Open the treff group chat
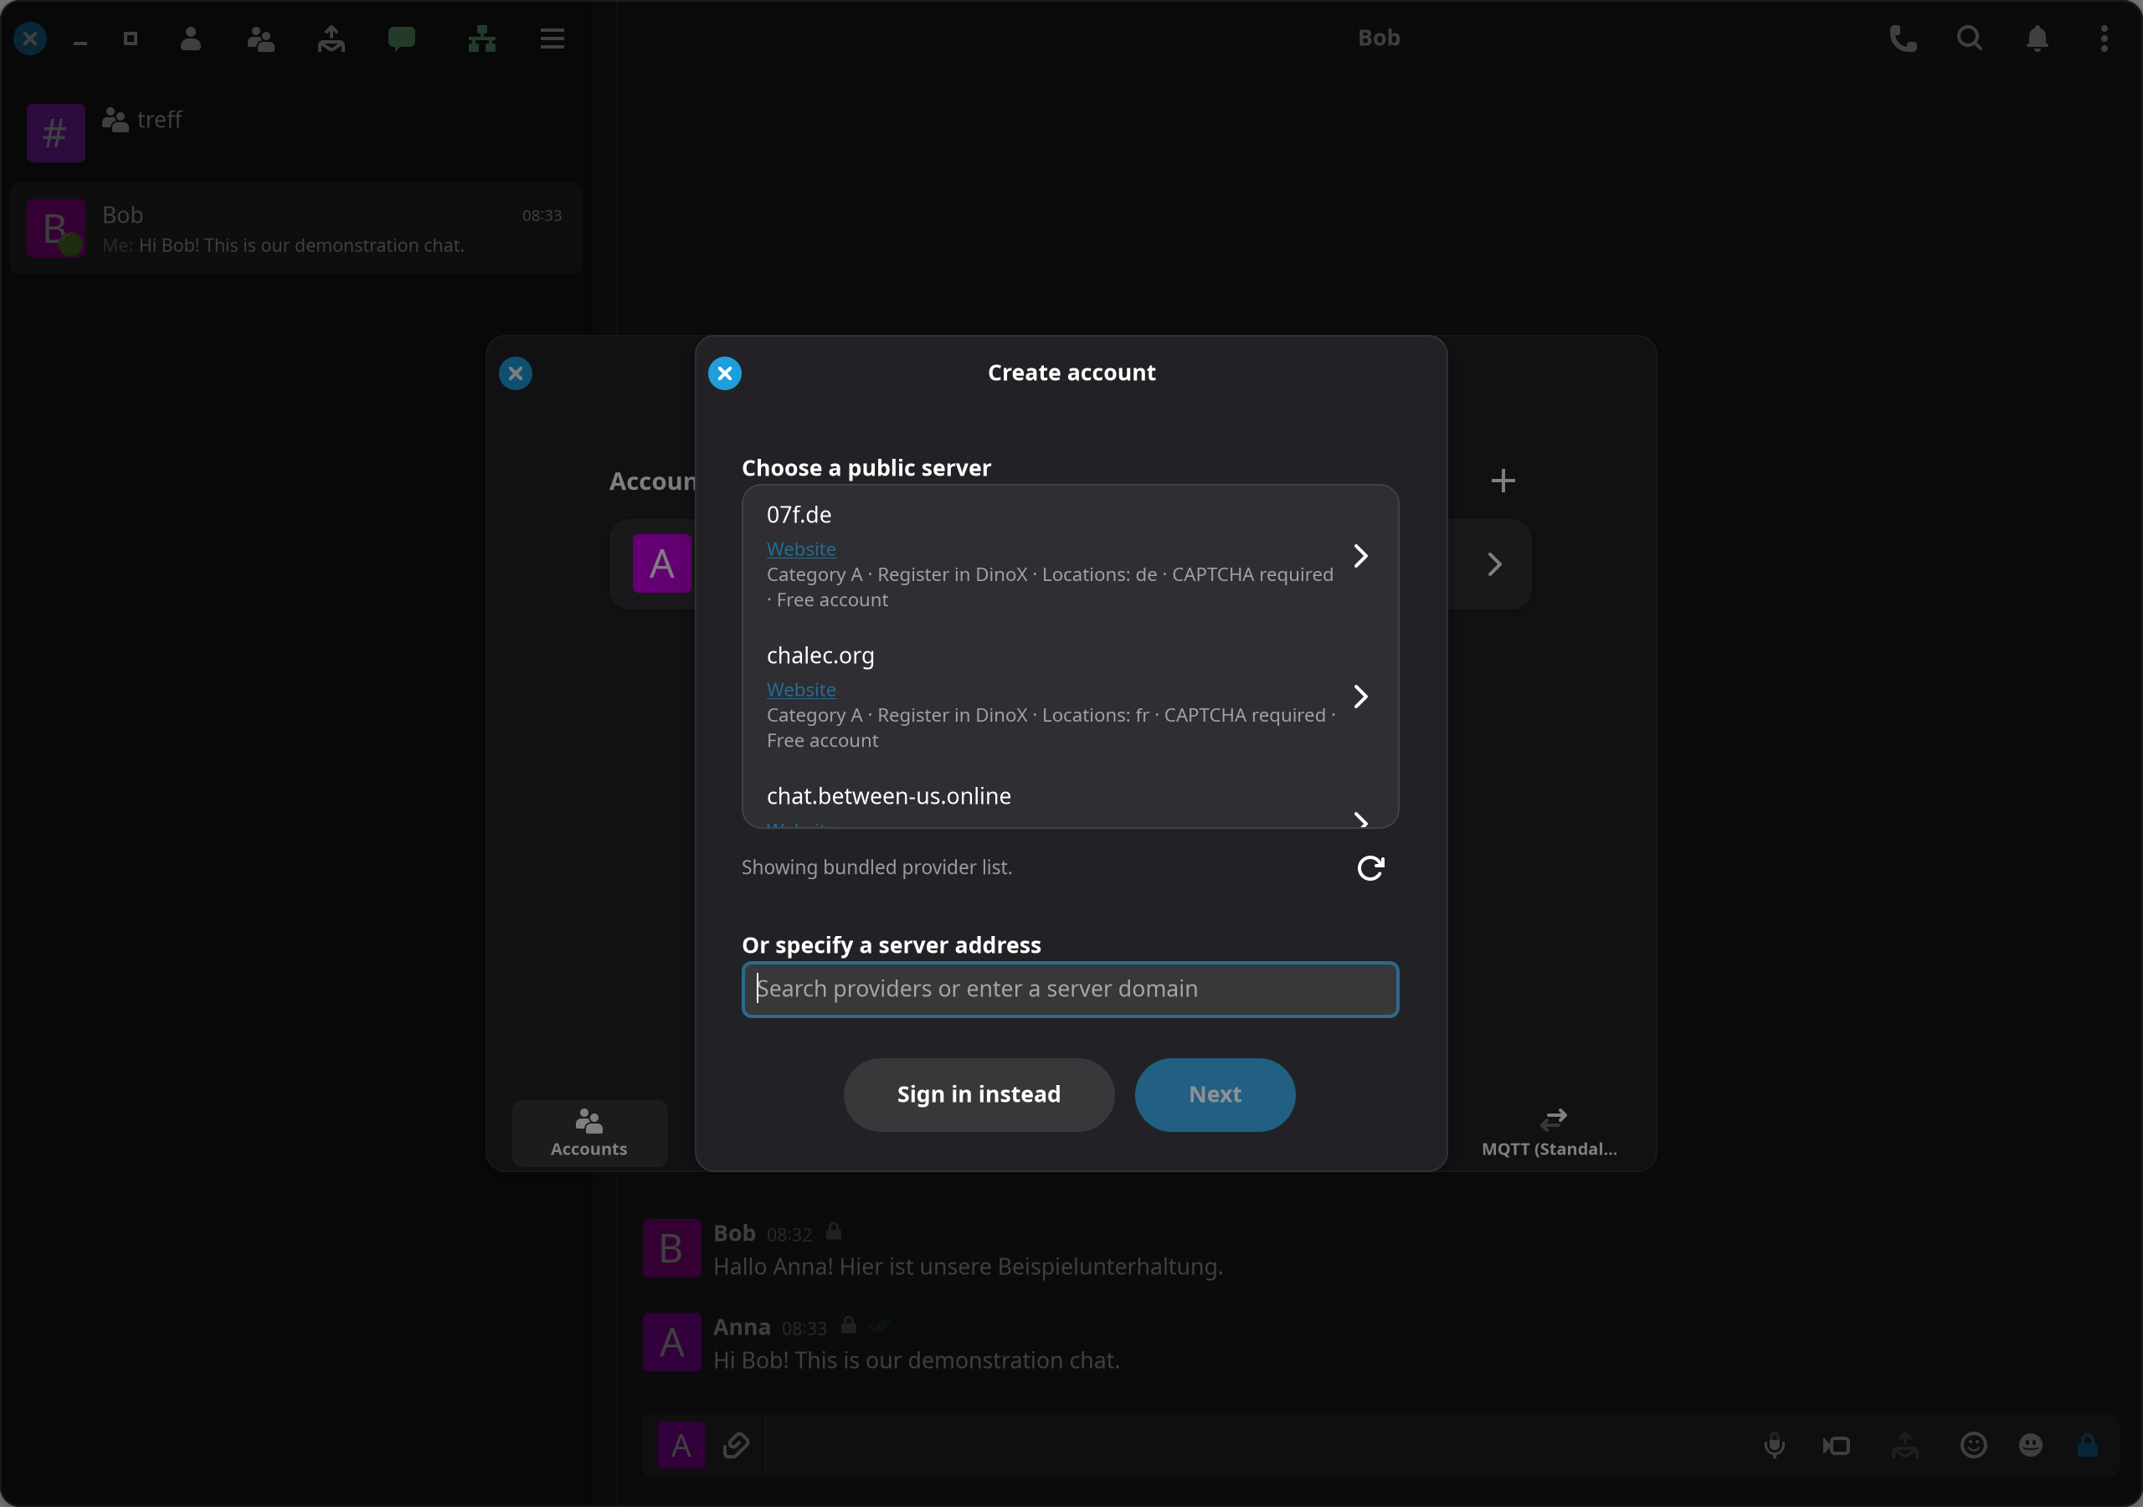The image size is (2143, 1507). pyautogui.click(x=297, y=132)
